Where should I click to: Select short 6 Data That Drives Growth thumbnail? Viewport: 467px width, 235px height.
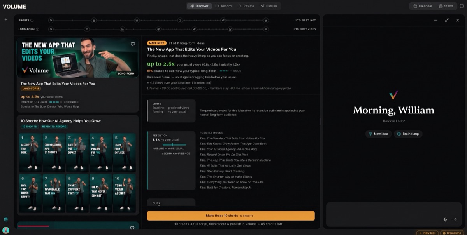click(x=30, y=193)
